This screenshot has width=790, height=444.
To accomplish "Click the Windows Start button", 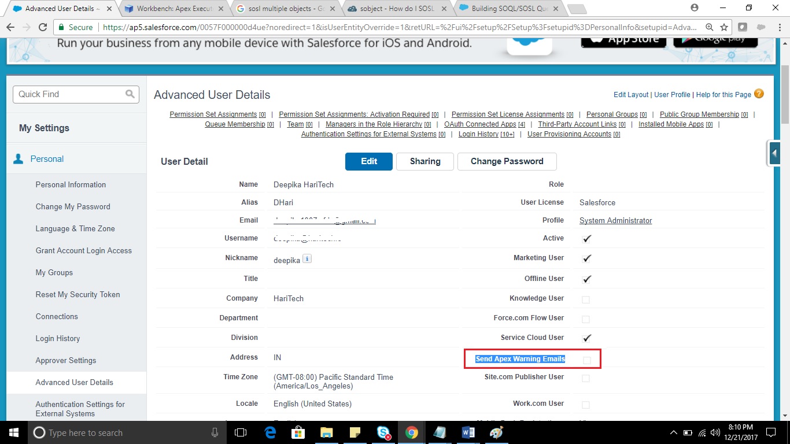I will pyautogui.click(x=13, y=432).
